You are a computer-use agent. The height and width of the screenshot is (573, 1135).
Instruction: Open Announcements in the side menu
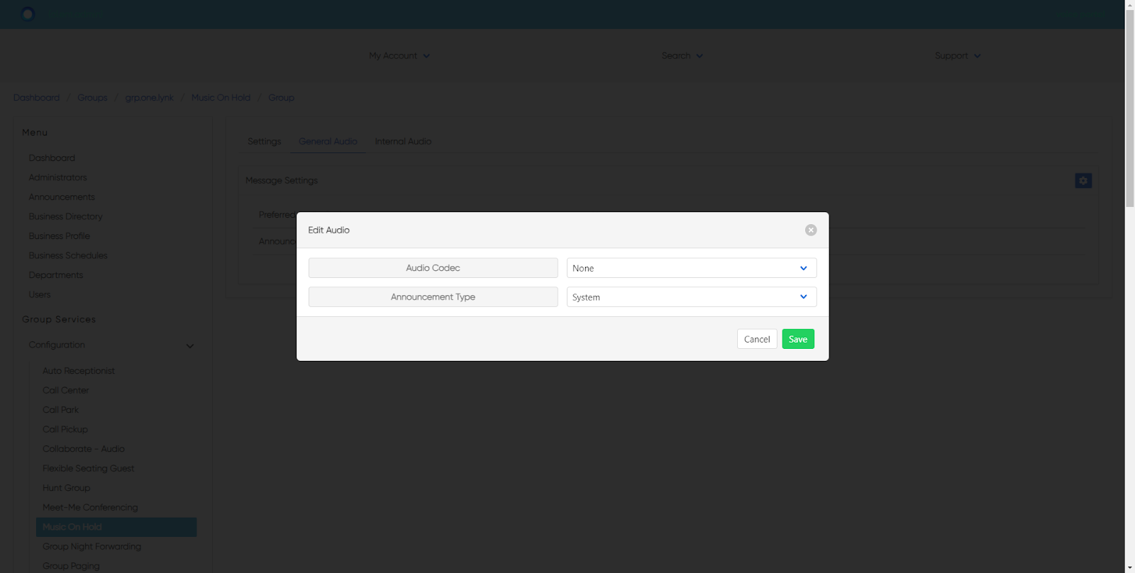62,197
